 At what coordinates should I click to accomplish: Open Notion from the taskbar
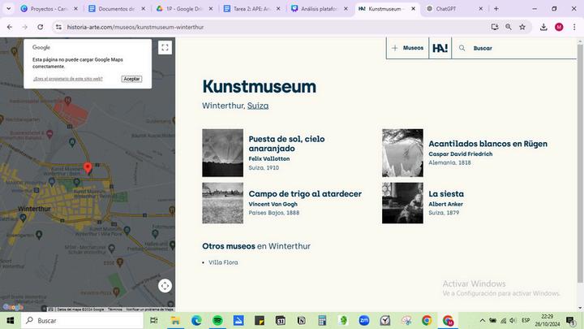point(301,320)
